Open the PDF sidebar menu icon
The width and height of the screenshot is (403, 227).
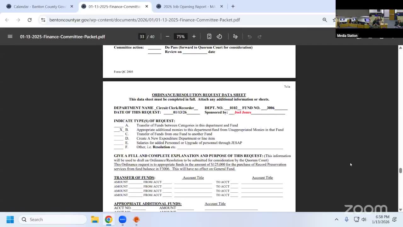pos(10,37)
